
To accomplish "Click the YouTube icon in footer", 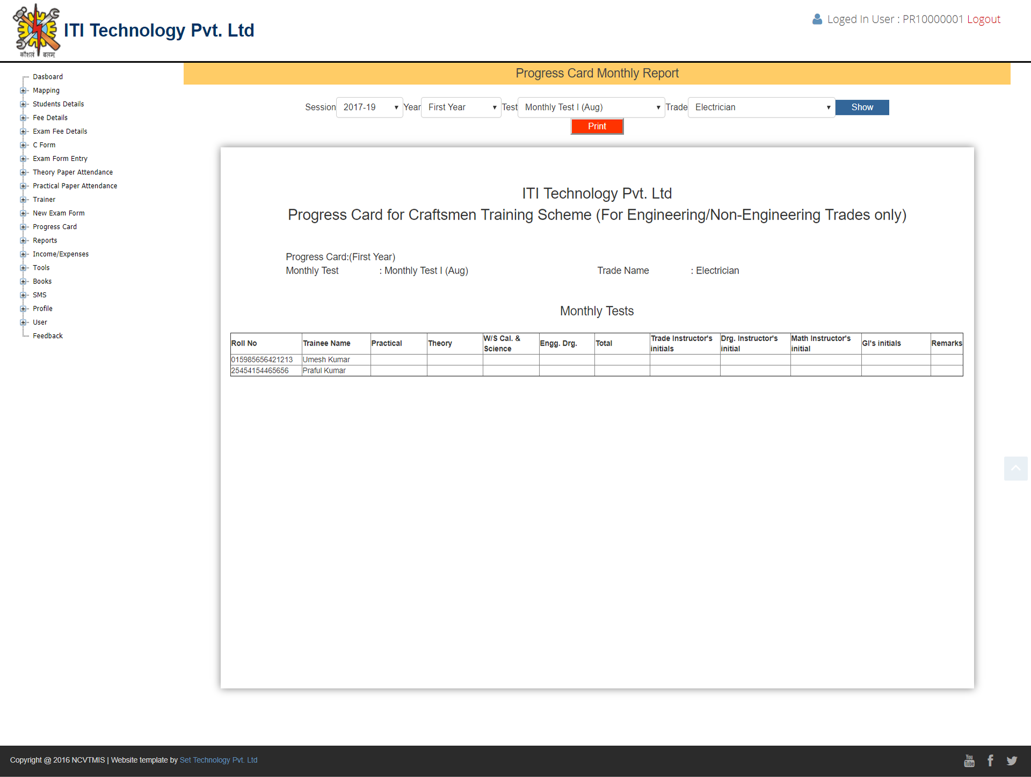I will point(969,760).
